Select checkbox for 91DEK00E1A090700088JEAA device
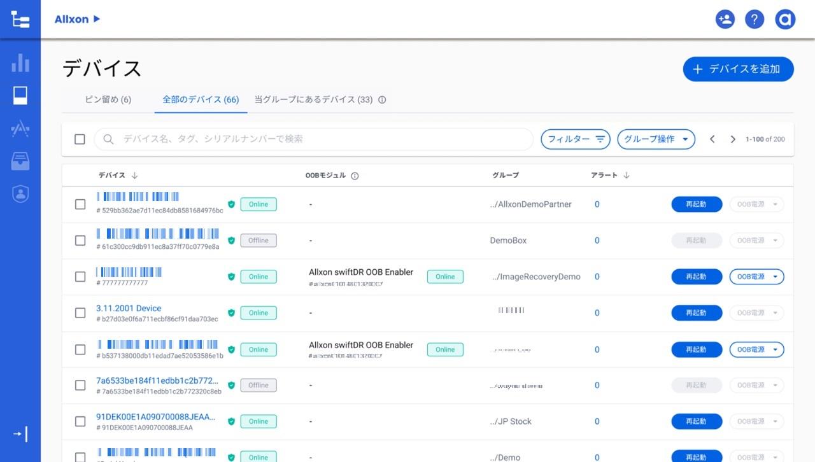This screenshot has width=815, height=462. (80, 421)
